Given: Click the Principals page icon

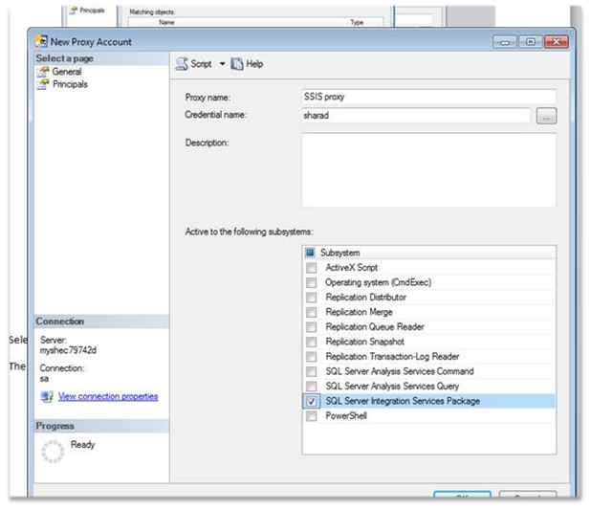Looking at the screenshot, I should click(x=43, y=84).
